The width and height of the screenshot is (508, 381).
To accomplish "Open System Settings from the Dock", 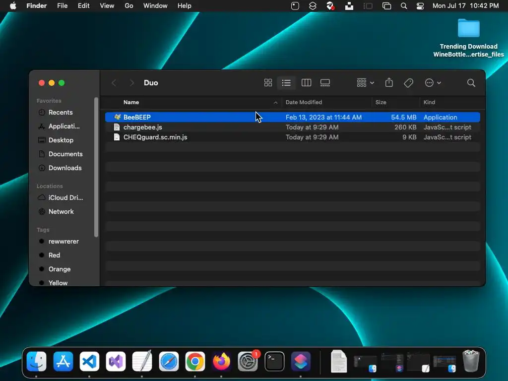I will [x=248, y=361].
